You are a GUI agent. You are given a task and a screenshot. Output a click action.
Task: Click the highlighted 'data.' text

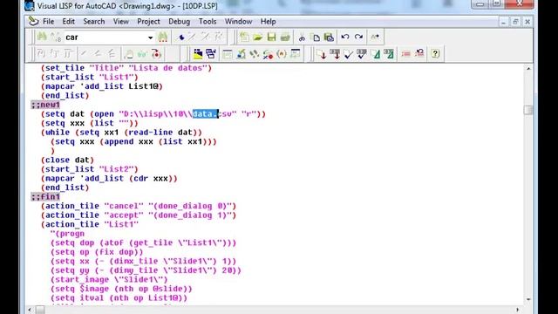[x=205, y=114]
